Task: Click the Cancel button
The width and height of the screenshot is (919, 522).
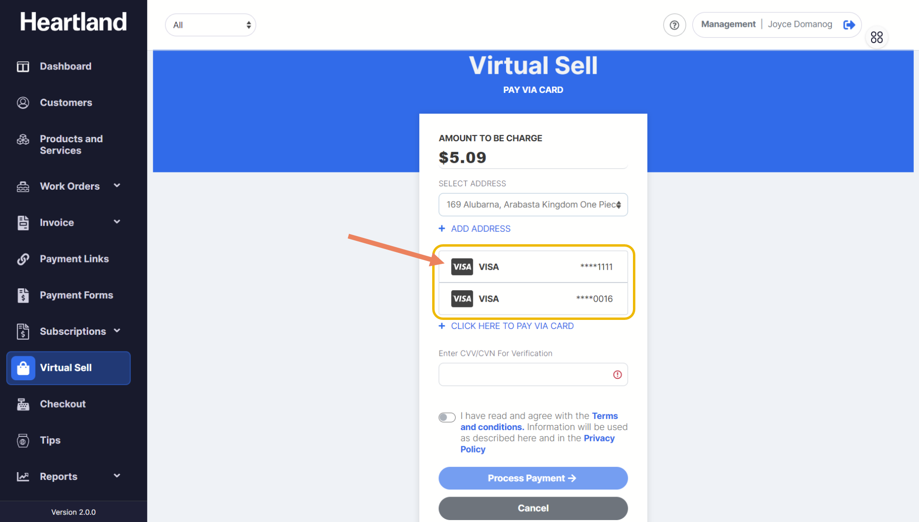Action: pos(533,508)
